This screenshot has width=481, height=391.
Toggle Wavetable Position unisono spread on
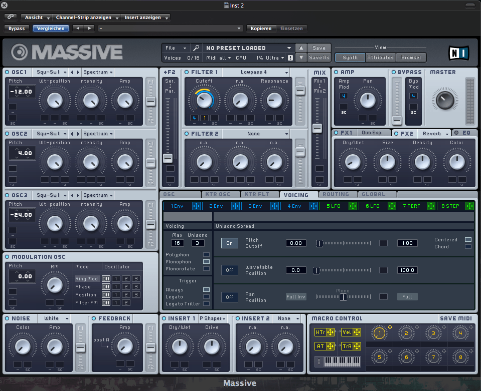point(229,270)
